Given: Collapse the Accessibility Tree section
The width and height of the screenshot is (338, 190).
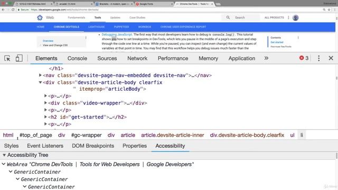Looking at the screenshot, I should pyautogui.click(x=4, y=155).
